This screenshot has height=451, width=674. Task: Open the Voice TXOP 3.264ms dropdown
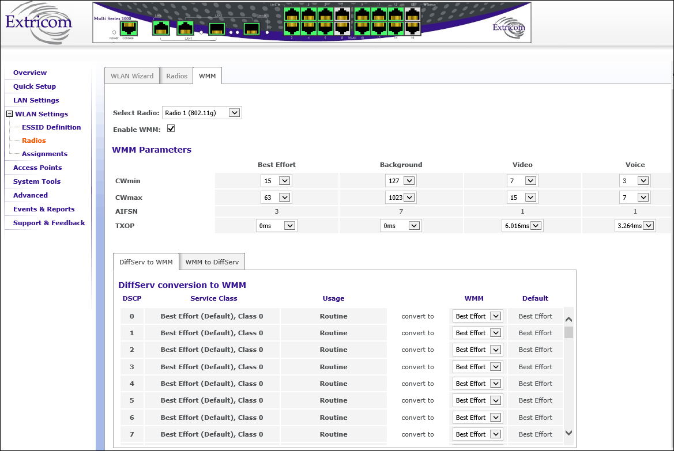(635, 226)
